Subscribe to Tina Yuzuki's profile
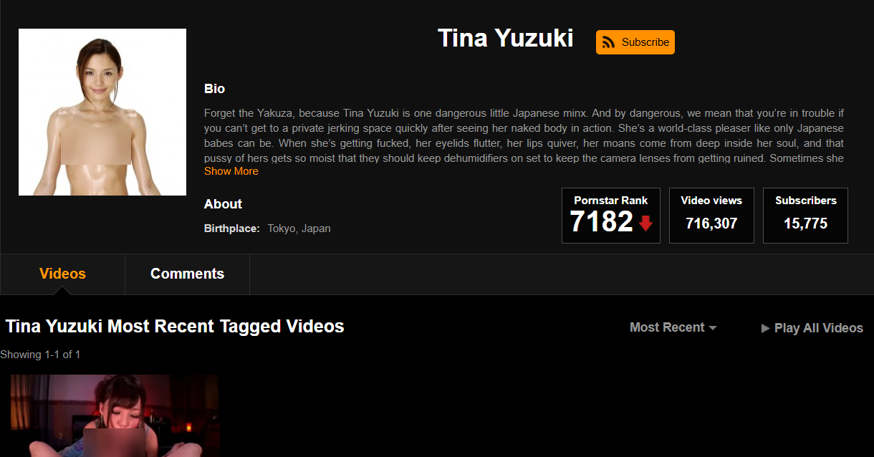The width and height of the screenshot is (874, 457). pyautogui.click(x=635, y=42)
